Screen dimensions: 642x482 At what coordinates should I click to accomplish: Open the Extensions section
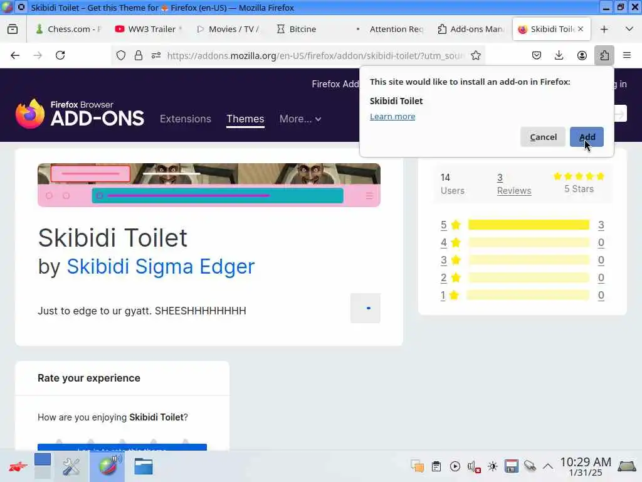point(186,119)
